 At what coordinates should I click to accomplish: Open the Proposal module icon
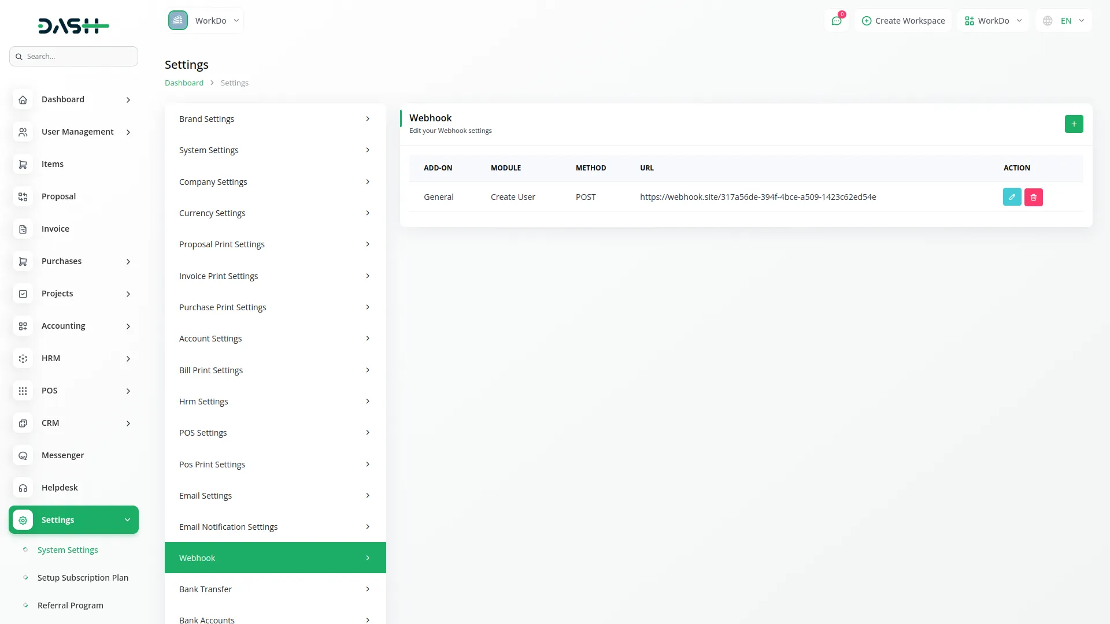(23, 196)
